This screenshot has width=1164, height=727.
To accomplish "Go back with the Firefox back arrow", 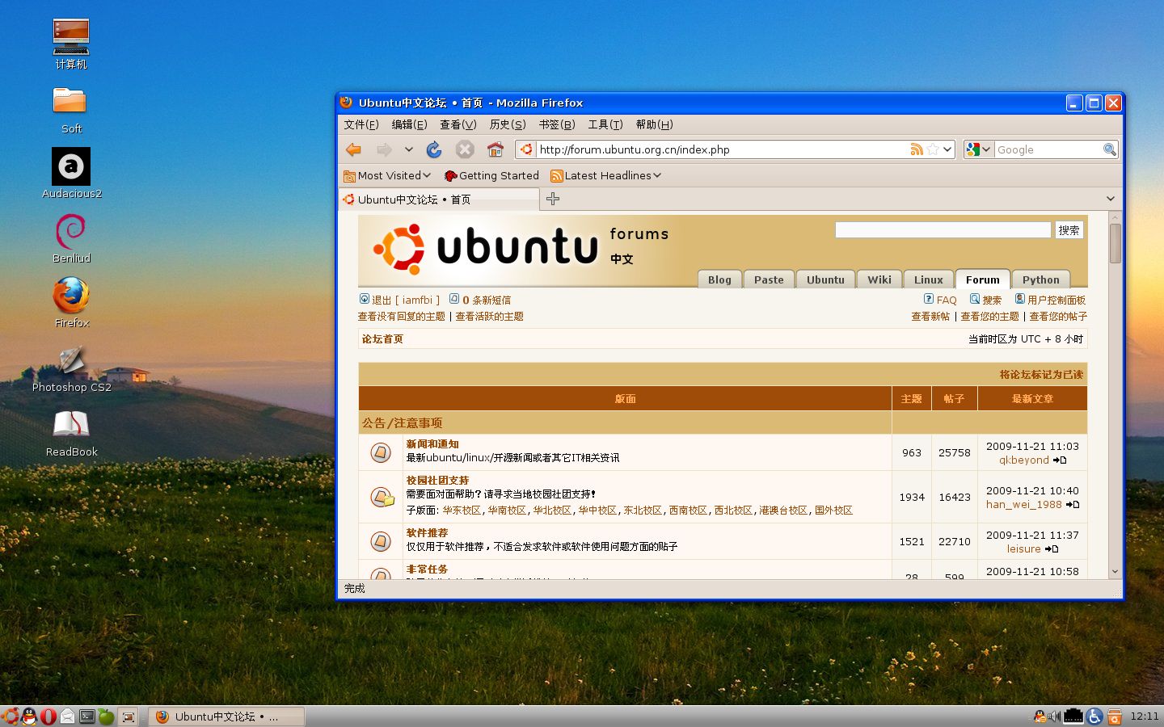I will point(353,149).
